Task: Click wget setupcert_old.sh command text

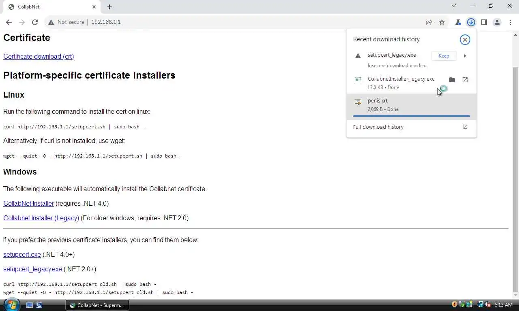Action: [x=98, y=292]
